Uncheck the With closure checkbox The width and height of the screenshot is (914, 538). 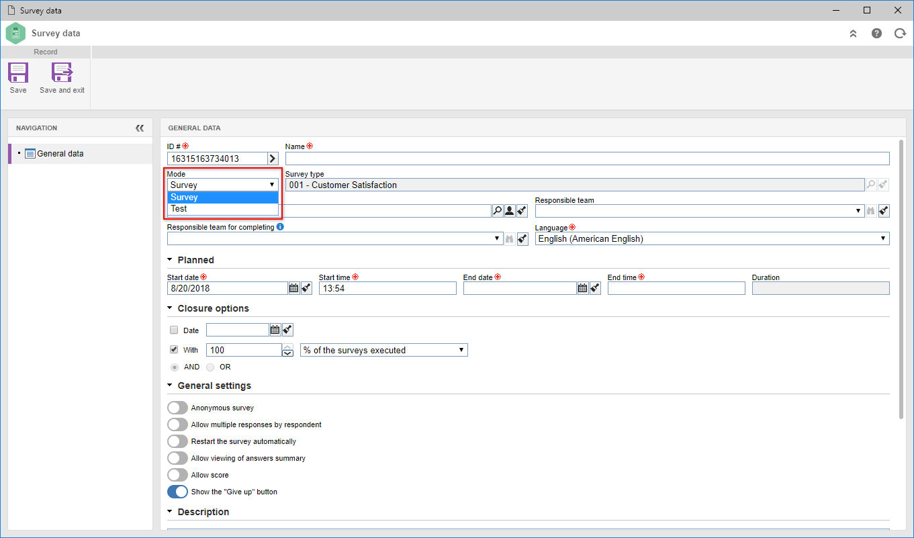click(x=174, y=349)
